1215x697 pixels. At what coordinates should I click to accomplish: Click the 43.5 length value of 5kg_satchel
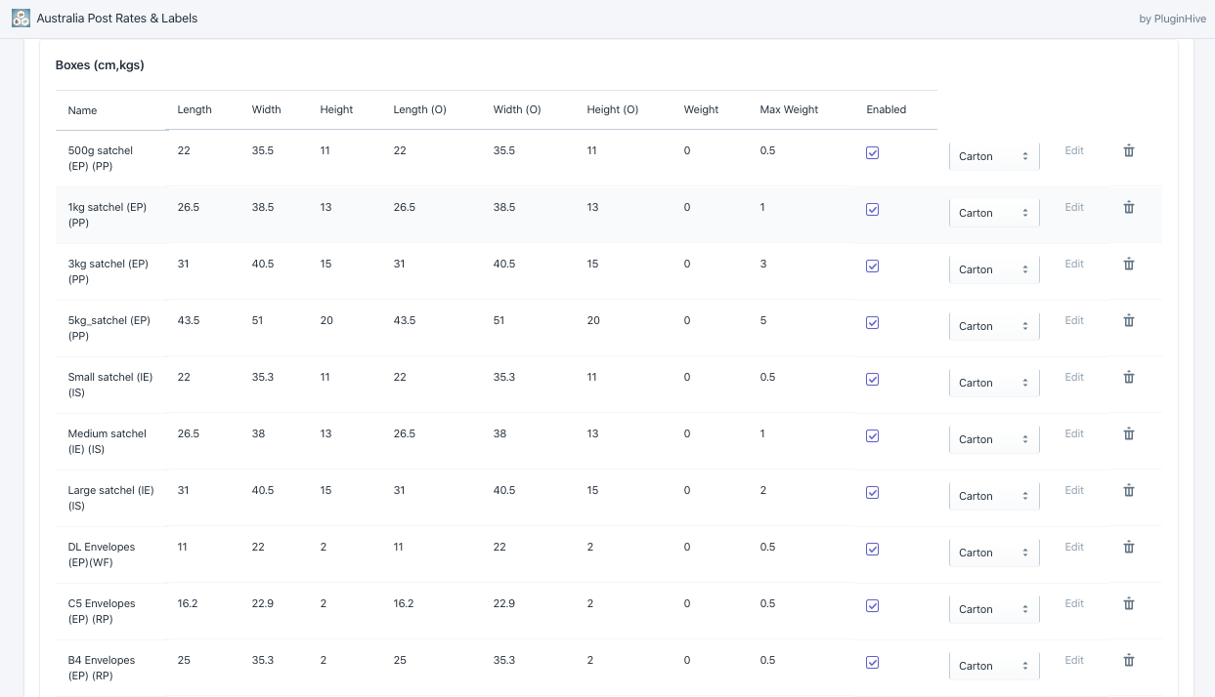(x=189, y=320)
